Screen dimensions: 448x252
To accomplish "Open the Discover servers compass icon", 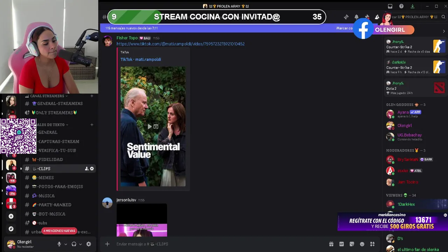I will [x=11, y=229].
